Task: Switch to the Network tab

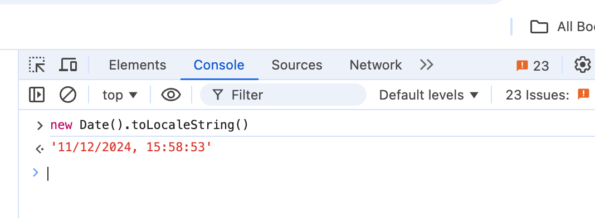Action: pos(375,65)
